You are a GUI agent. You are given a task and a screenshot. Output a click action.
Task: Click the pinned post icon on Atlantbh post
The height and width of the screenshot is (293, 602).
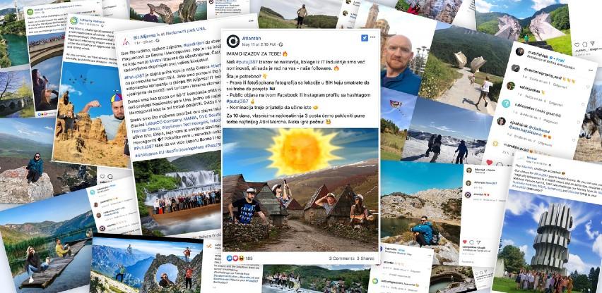[x=365, y=38]
